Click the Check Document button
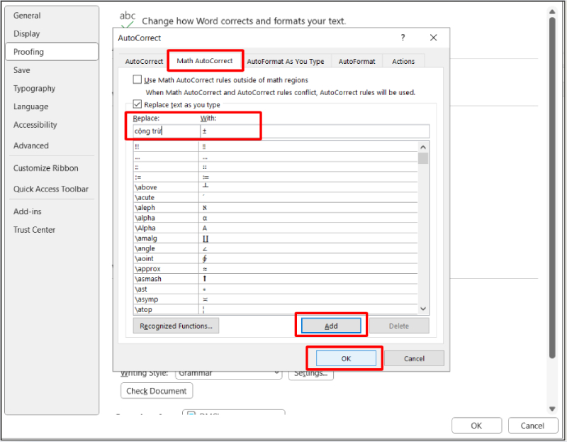Image resolution: width=567 pixels, height=442 pixels. point(157,391)
